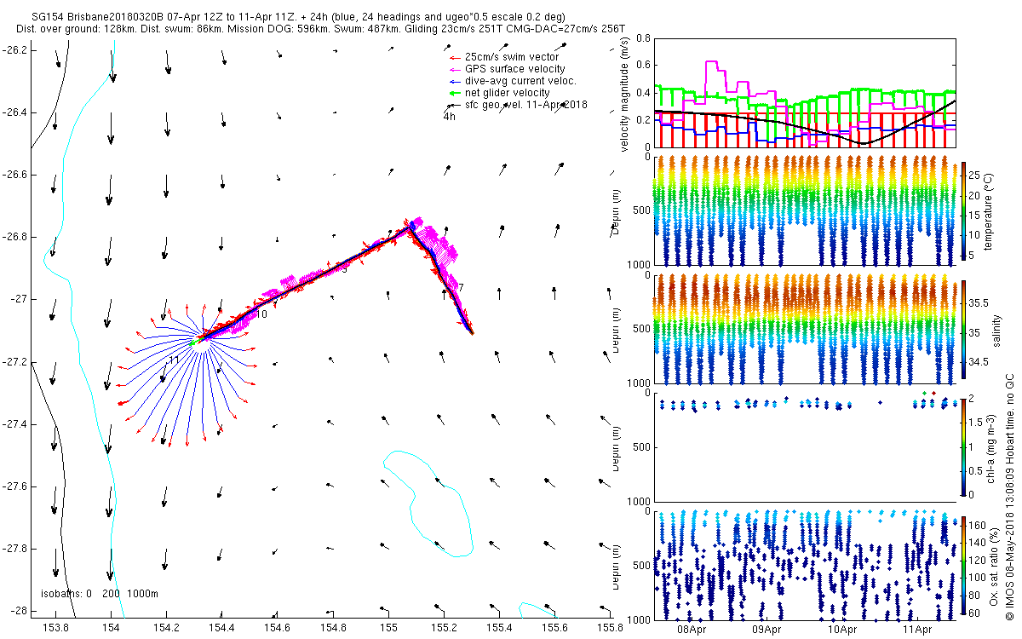Click the '35.5' salinity color bar tick

click(979, 303)
